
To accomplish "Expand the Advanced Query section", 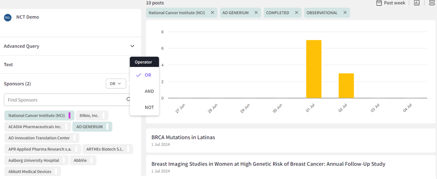I will [x=132, y=46].
